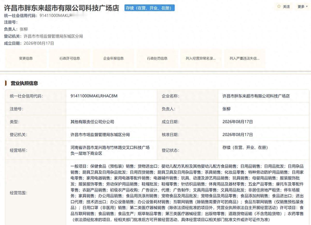Click header 成立日期 line under title
Image resolution: width=311 pixels, height=225 pixels.
click(x=29, y=43)
